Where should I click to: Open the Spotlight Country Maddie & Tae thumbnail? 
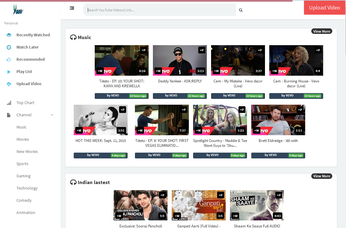(220, 120)
